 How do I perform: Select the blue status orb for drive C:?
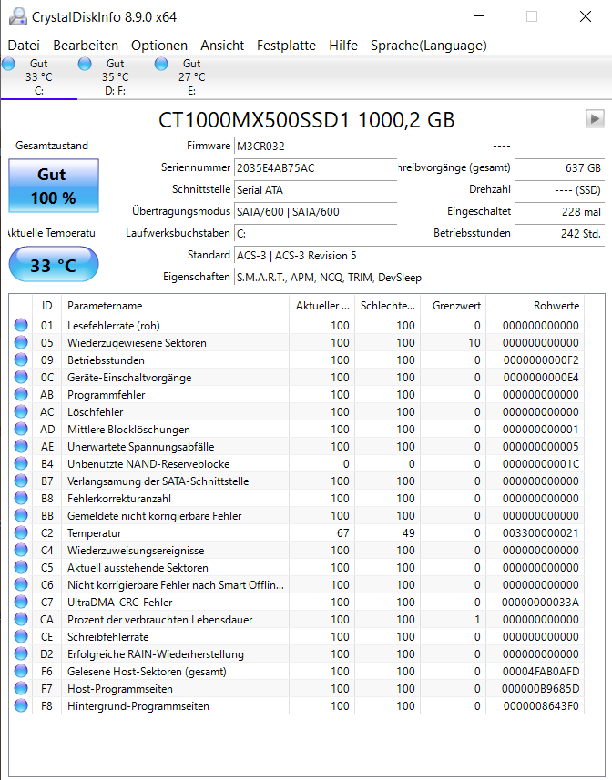tap(8, 64)
